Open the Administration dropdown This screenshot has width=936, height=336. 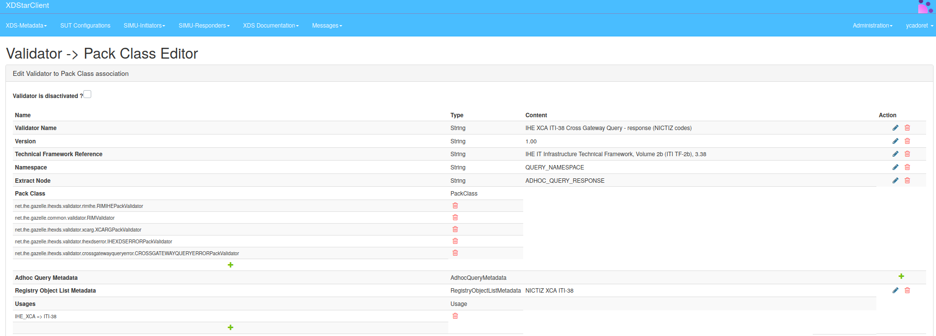point(872,26)
